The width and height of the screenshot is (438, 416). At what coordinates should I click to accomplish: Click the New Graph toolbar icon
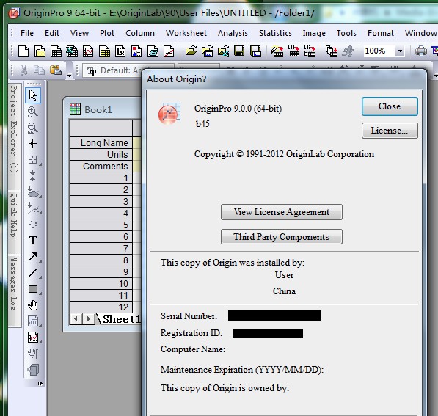point(88,51)
